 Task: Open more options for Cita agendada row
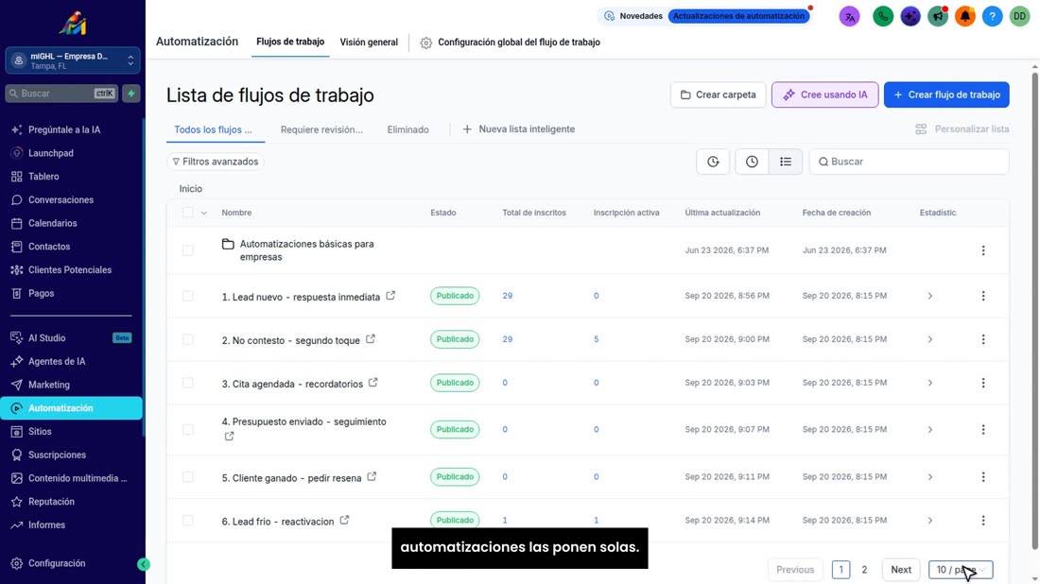click(983, 383)
